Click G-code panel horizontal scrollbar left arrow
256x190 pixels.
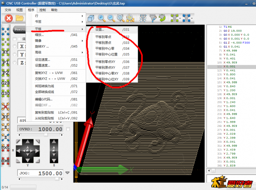(209, 171)
